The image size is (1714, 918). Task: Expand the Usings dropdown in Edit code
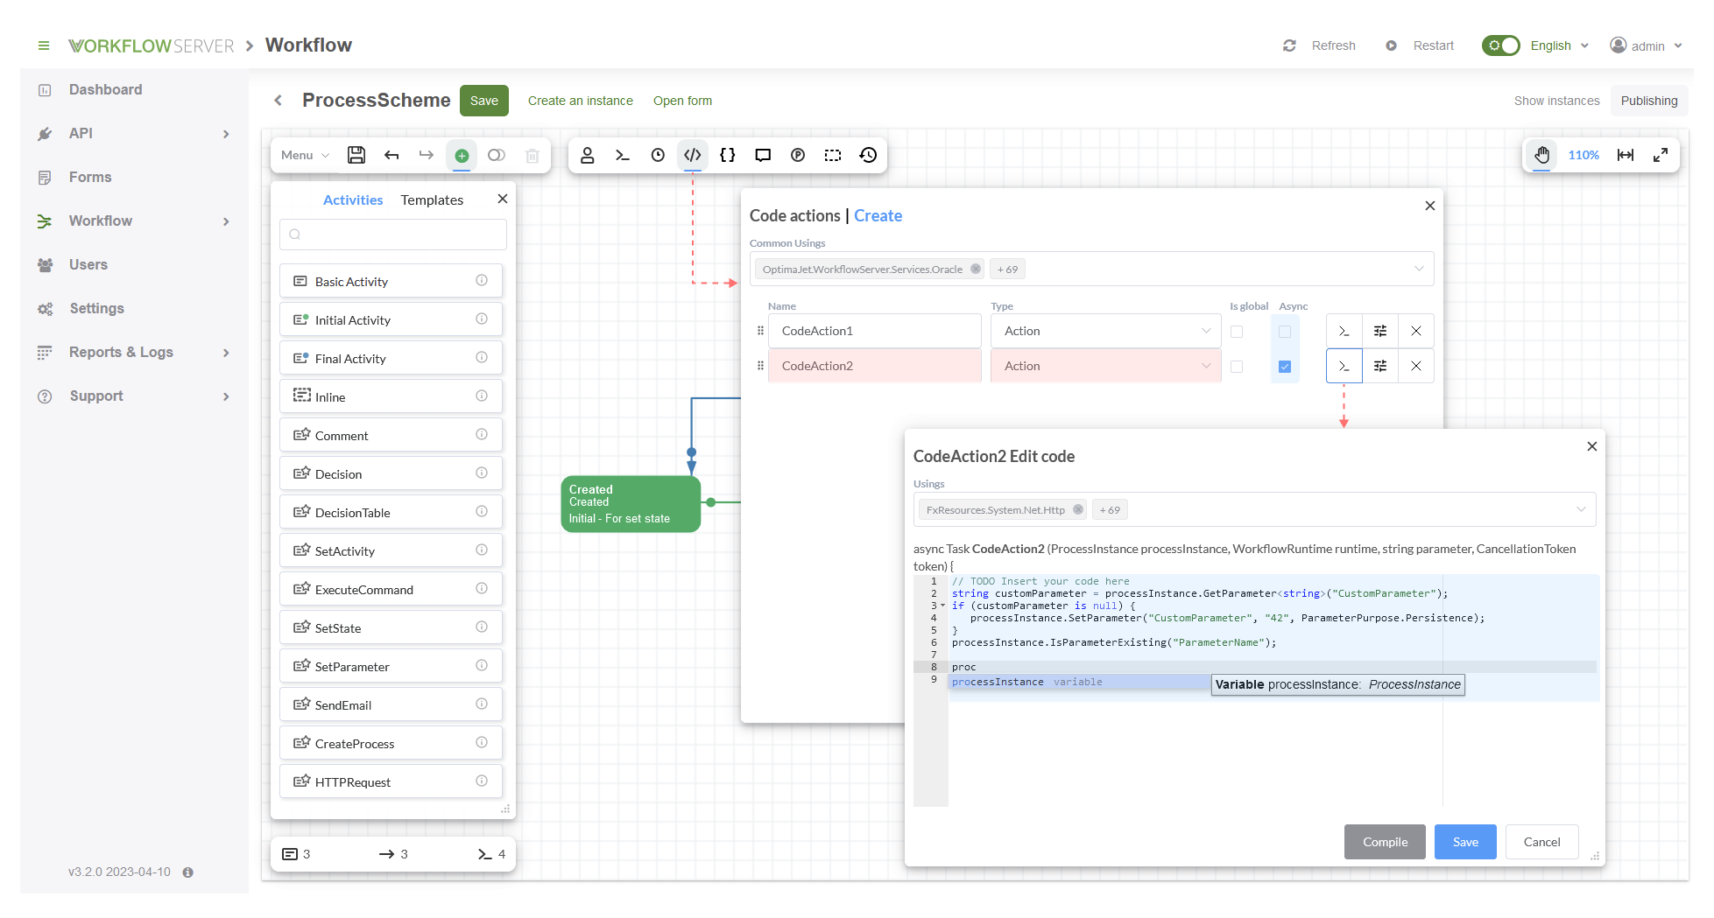(1581, 509)
